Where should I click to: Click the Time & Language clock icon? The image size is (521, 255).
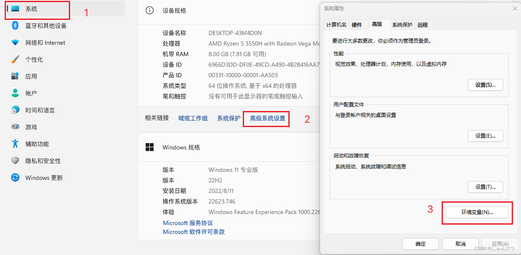pyautogui.click(x=15, y=110)
